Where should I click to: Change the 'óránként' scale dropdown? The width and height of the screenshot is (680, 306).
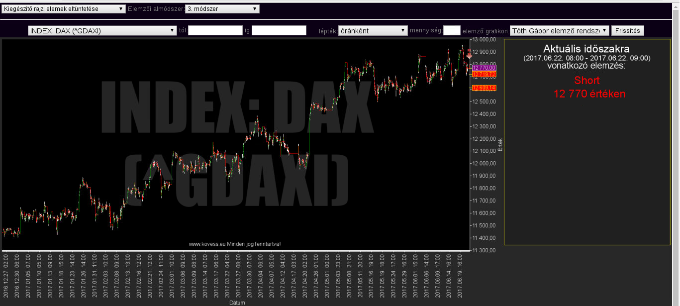373,31
